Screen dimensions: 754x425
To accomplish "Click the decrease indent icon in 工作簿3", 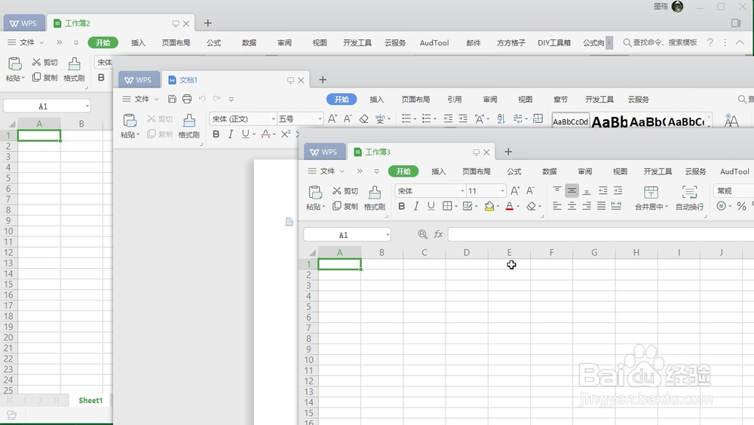I will click(x=602, y=190).
